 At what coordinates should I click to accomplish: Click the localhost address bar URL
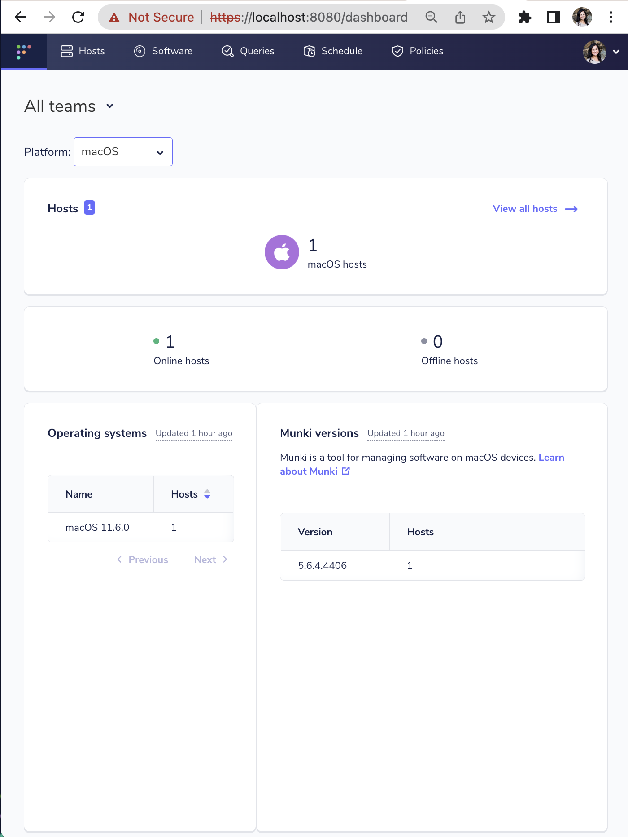coord(309,18)
